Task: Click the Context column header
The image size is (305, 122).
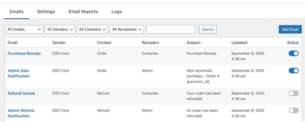Action: pos(104,43)
